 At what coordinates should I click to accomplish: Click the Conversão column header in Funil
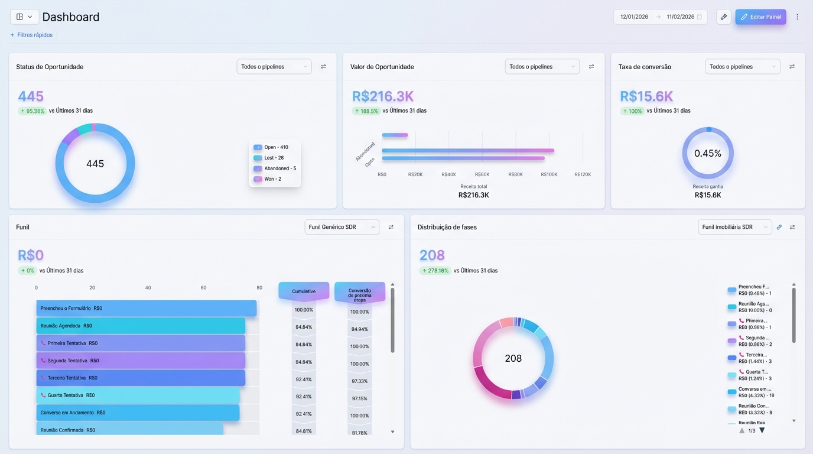pos(360,293)
